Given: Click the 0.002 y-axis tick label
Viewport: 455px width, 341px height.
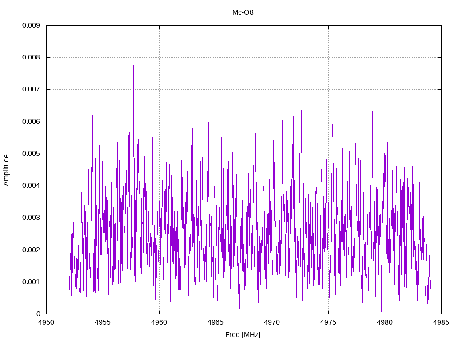Looking at the screenshot, I should click(31, 250).
